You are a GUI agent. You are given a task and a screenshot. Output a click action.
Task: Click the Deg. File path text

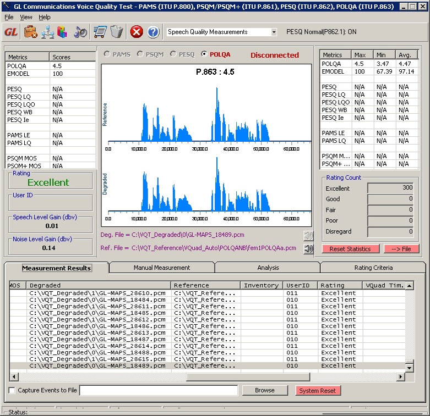(172, 235)
